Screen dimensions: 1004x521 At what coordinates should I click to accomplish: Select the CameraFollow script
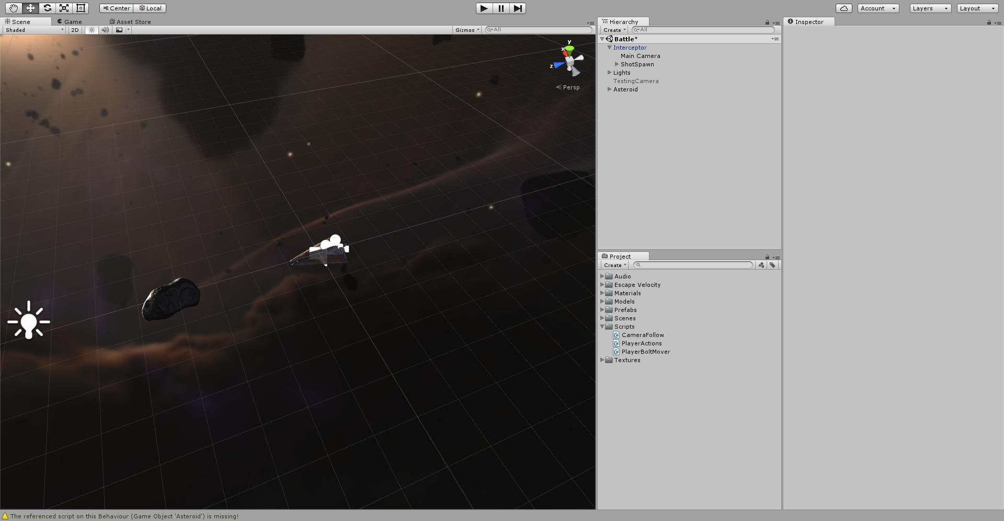(642, 335)
